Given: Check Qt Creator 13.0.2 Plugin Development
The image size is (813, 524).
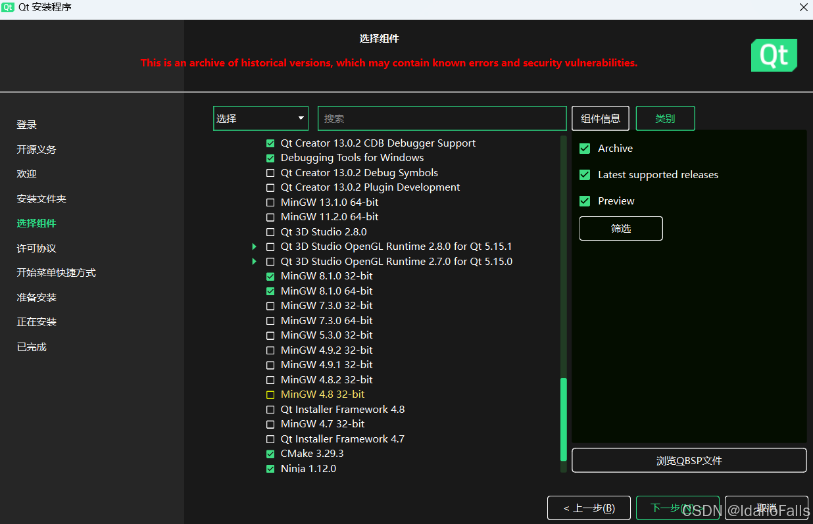Looking at the screenshot, I should pyautogui.click(x=270, y=187).
